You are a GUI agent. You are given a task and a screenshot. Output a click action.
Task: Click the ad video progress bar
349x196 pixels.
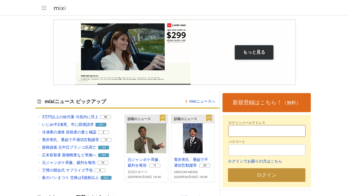[133, 84]
